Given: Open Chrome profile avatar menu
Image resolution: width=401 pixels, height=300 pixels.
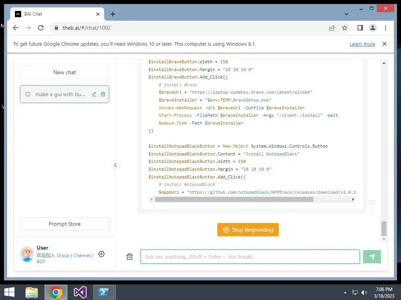Looking at the screenshot, I should (373, 28).
